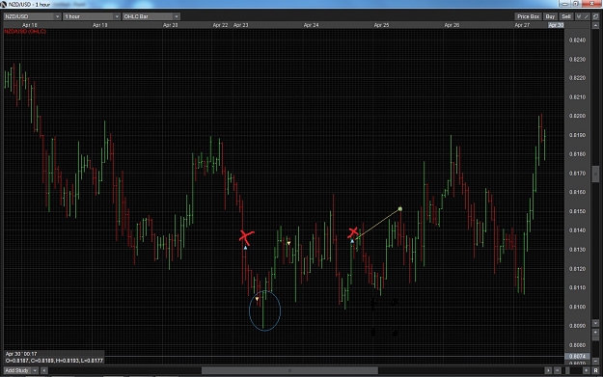The width and height of the screenshot is (603, 377).
Task: Click the price axis zoom slider handle
Action: (x=595, y=338)
